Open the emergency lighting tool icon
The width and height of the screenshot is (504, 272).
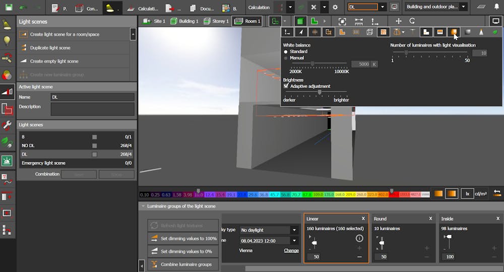(7, 161)
